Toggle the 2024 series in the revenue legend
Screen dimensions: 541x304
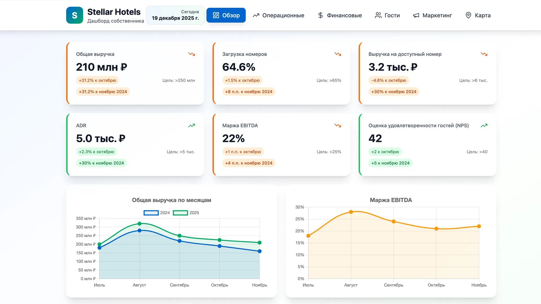pyautogui.click(x=156, y=213)
